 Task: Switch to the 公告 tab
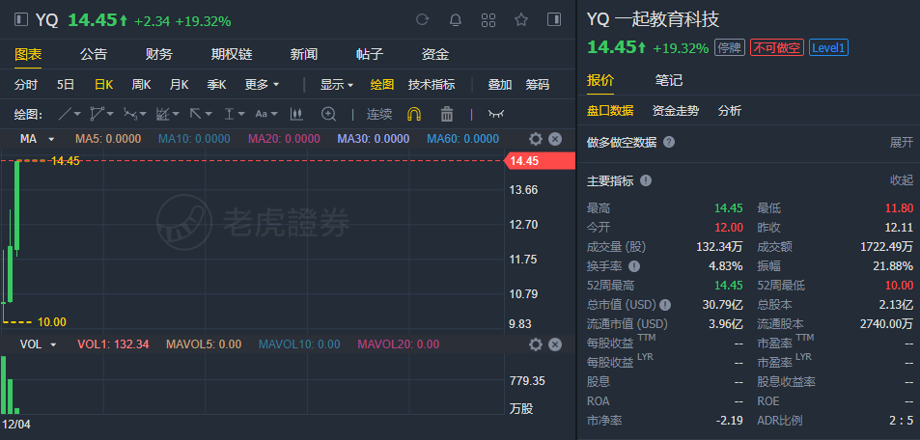coord(94,55)
